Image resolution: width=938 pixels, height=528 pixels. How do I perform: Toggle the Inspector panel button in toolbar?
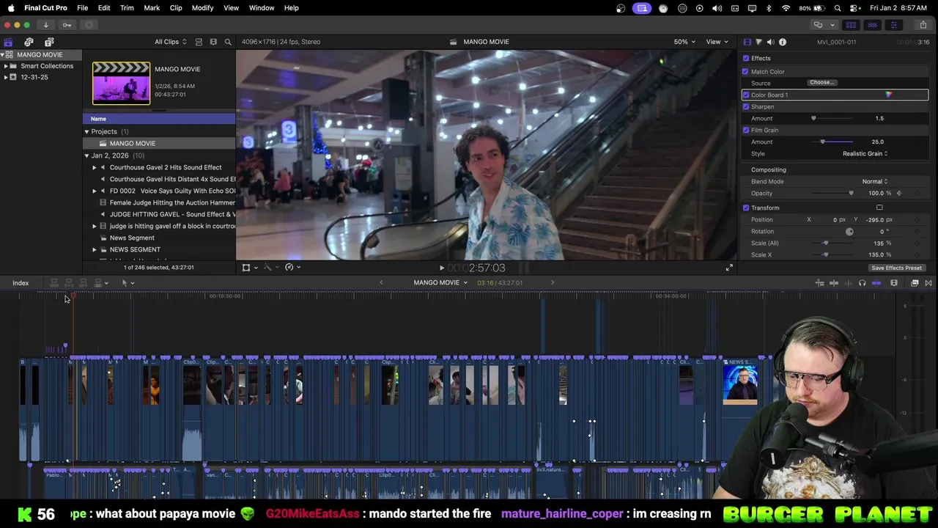893,25
